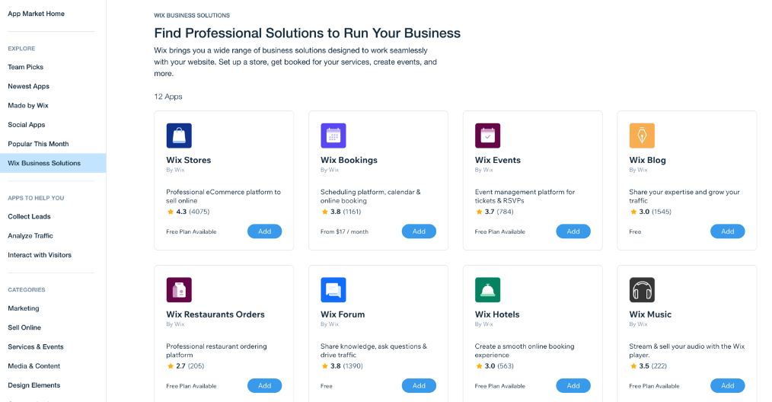Open the Wix Events title link
The image size is (772, 402).
click(x=498, y=160)
